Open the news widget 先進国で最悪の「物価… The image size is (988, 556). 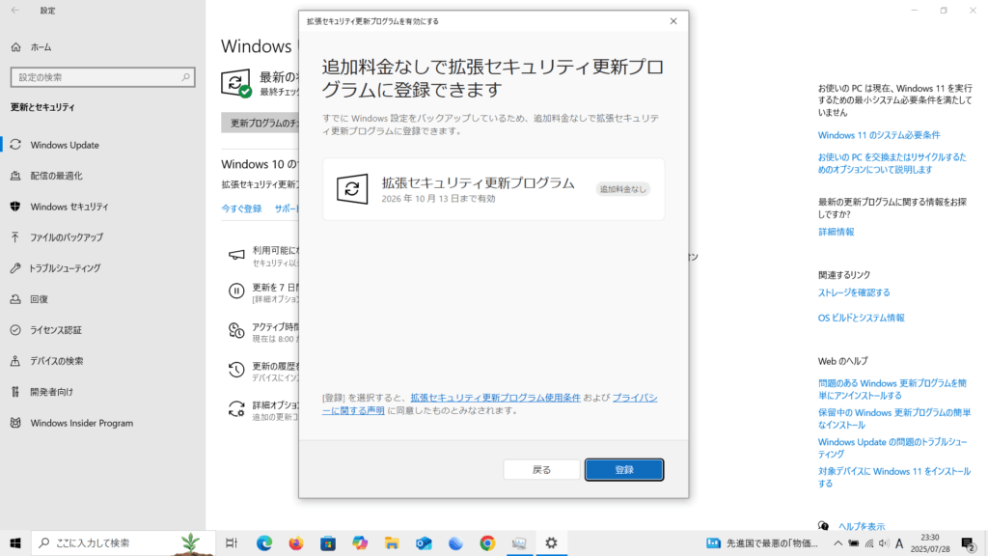[762, 542]
